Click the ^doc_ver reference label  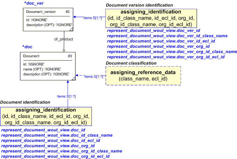(34, 3)
